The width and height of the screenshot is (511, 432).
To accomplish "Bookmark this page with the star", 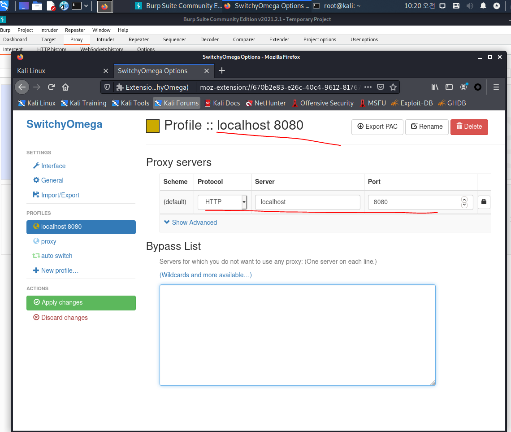I will pyautogui.click(x=393, y=87).
